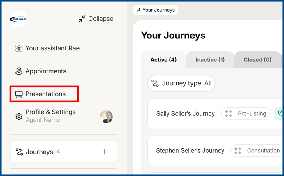Click the plus icon to add journey
This screenshot has width=284, height=176.
(x=104, y=152)
